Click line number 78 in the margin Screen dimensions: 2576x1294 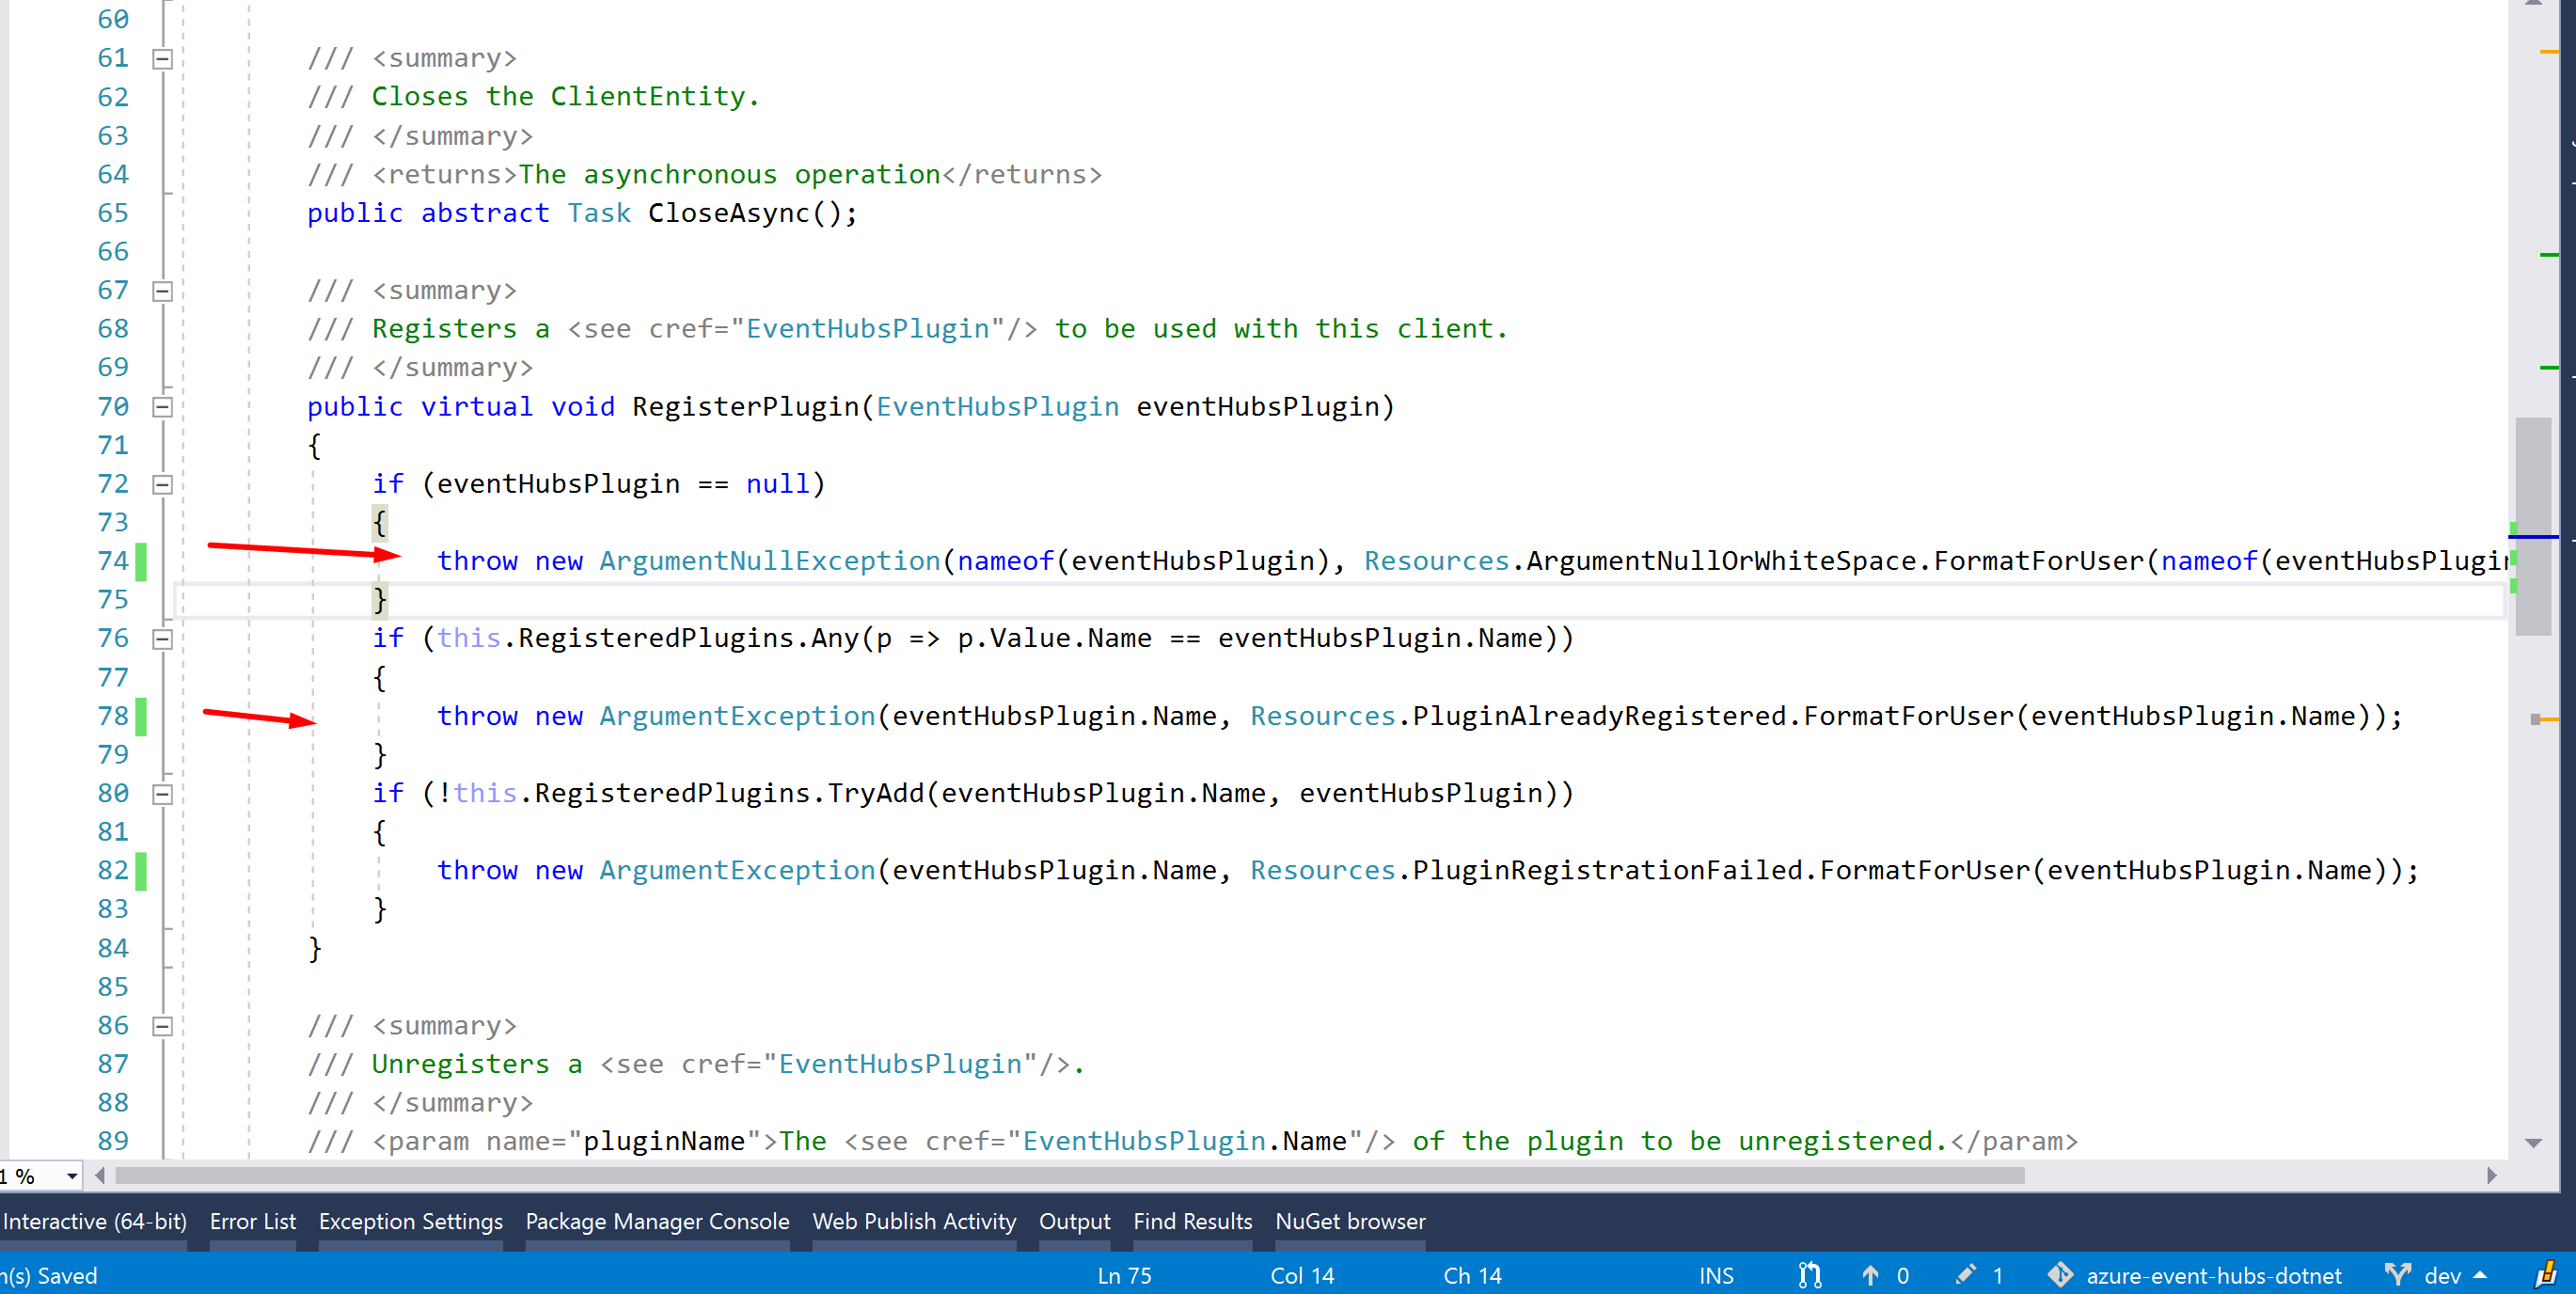click(113, 716)
